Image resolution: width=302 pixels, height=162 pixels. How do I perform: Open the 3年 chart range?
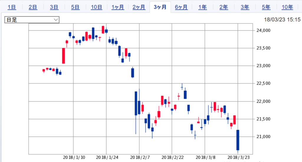tap(245, 7)
